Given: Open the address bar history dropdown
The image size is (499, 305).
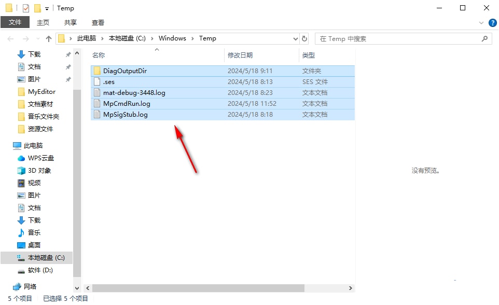Looking at the screenshot, I should coord(296,38).
